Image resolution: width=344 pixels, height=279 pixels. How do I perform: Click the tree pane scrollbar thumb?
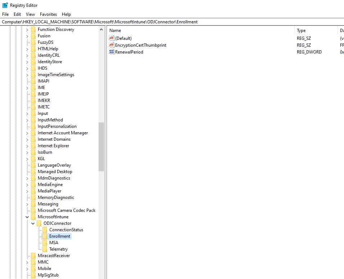tap(101, 147)
